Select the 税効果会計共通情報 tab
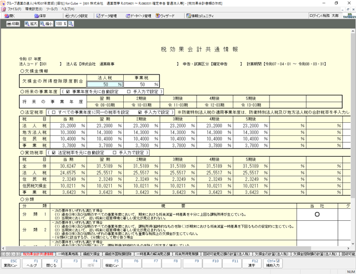 [38, 254]
